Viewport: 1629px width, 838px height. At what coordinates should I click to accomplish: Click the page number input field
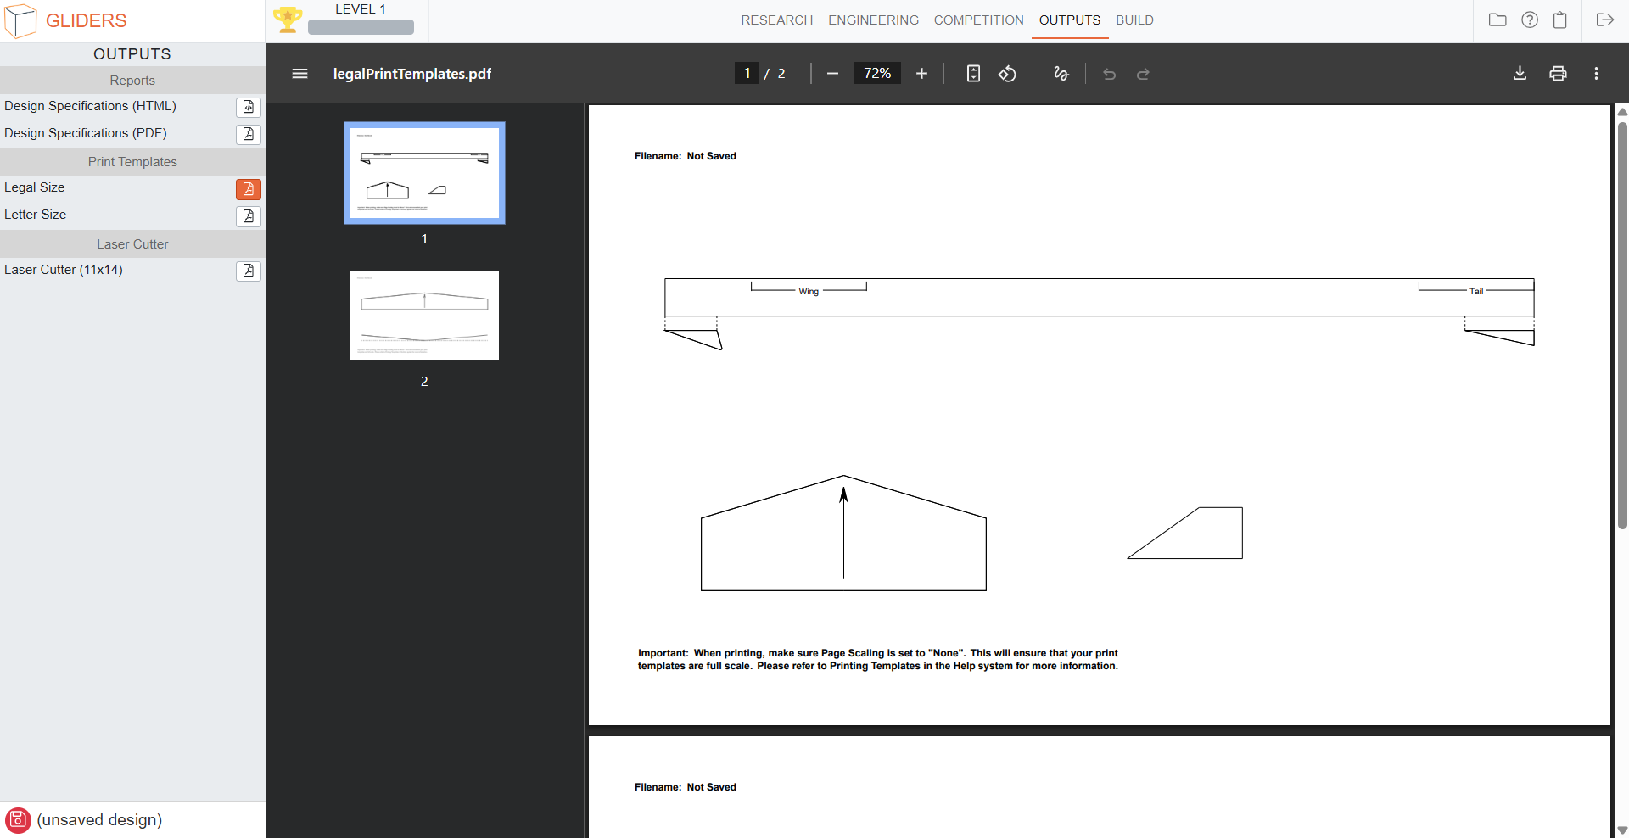click(x=747, y=74)
